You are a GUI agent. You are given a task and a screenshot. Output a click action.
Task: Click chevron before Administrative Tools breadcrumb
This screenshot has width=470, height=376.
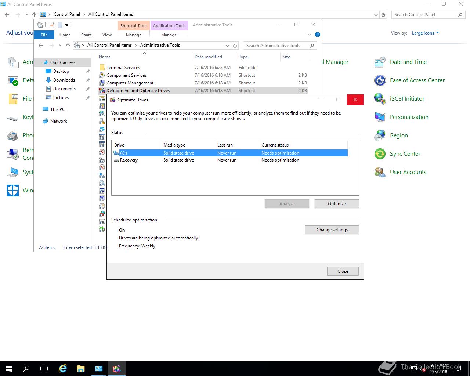point(136,45)
